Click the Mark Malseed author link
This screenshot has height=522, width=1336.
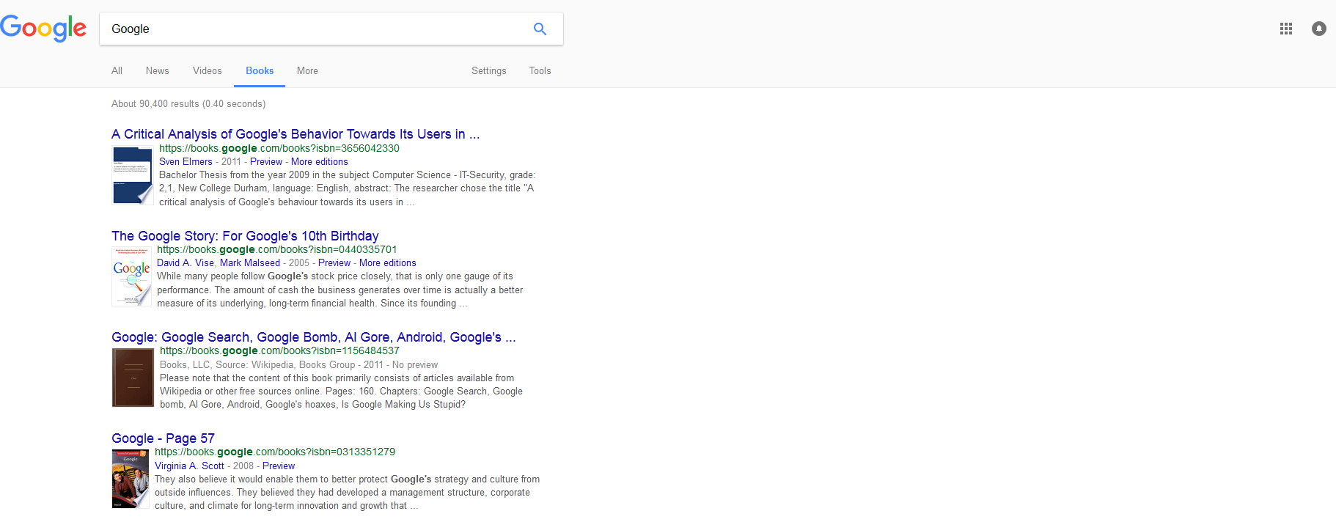coord(250,263)
